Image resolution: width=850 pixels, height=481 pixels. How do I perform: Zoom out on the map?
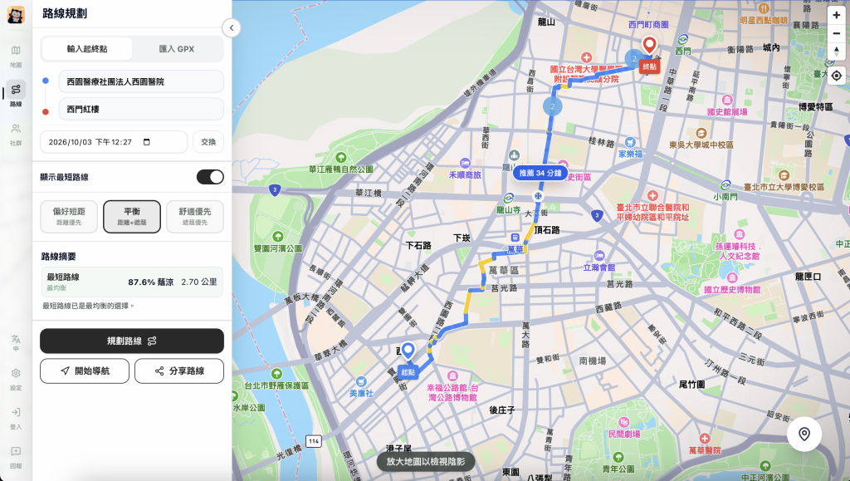tap(837, 33)
